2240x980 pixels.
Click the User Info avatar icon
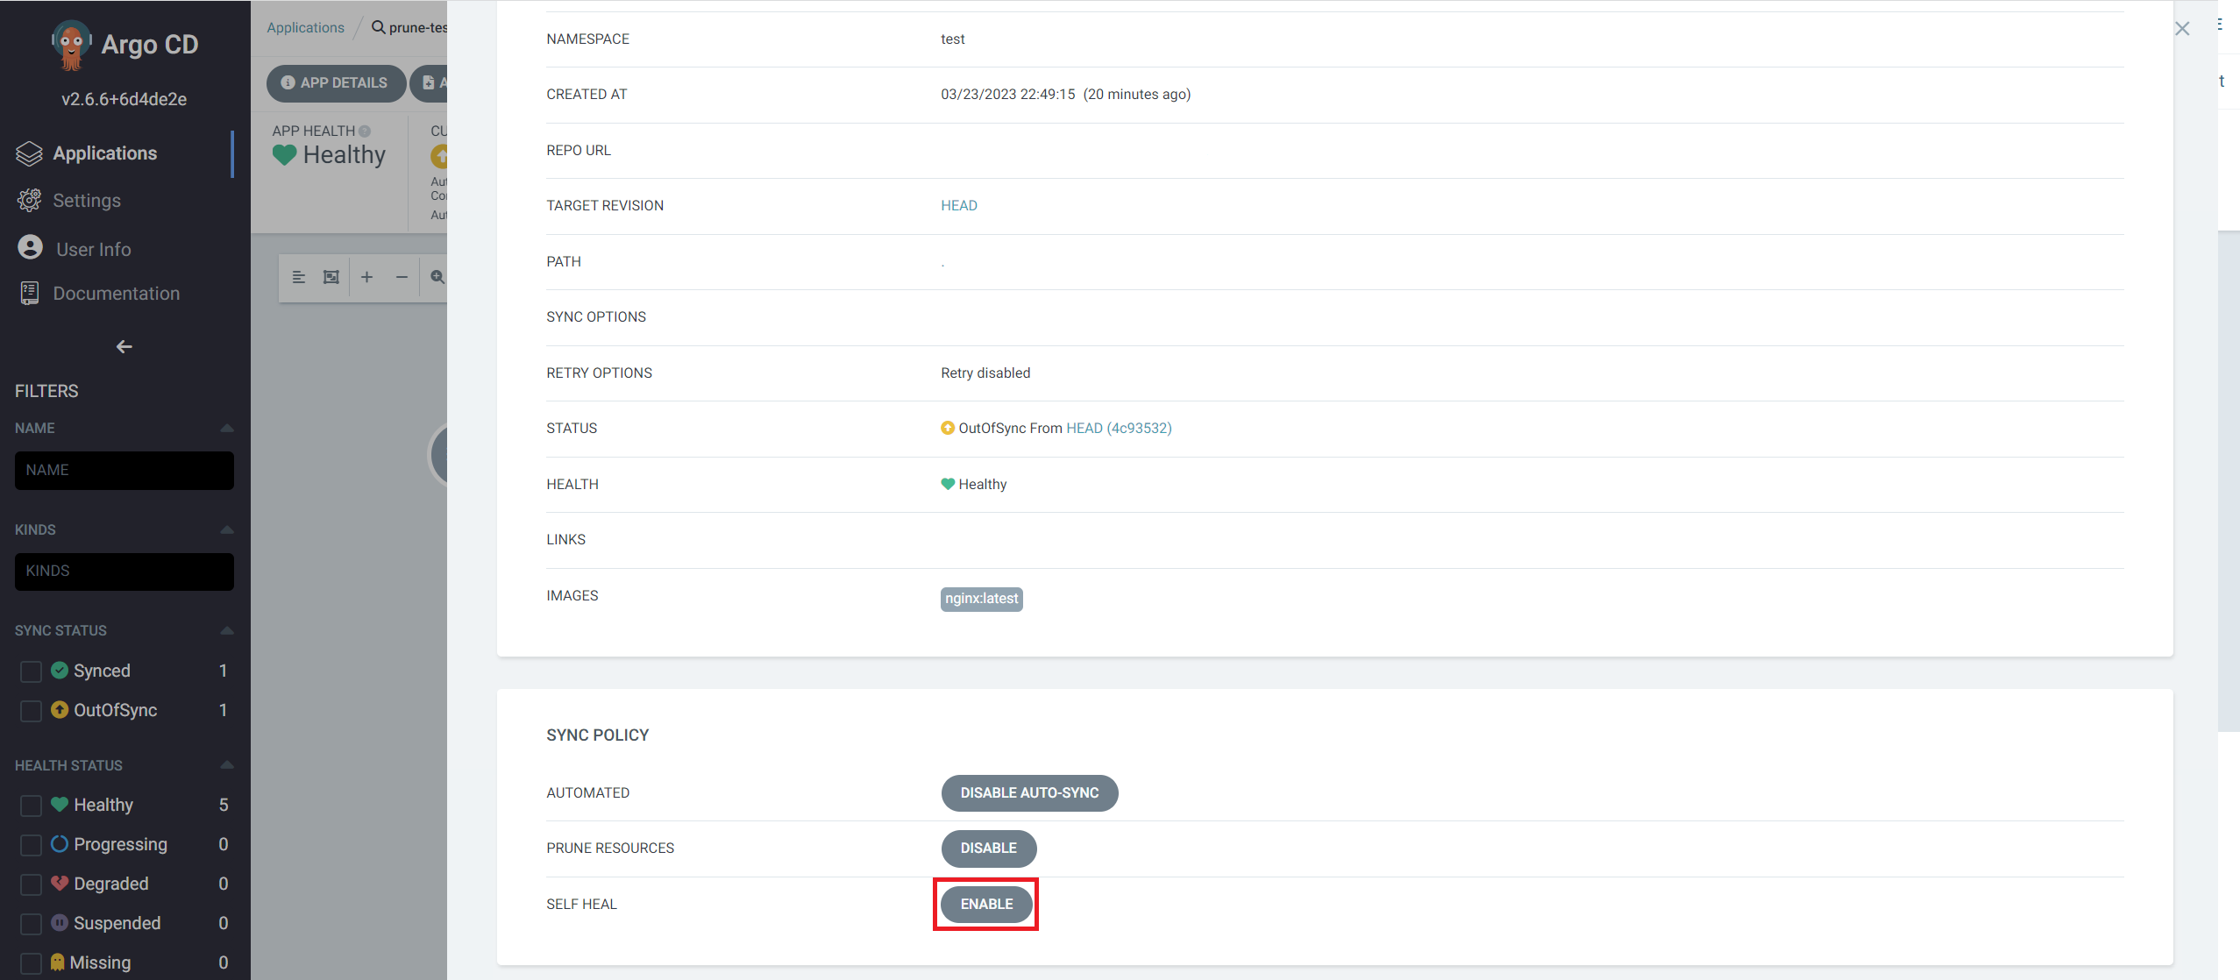[x=30, y=248]
